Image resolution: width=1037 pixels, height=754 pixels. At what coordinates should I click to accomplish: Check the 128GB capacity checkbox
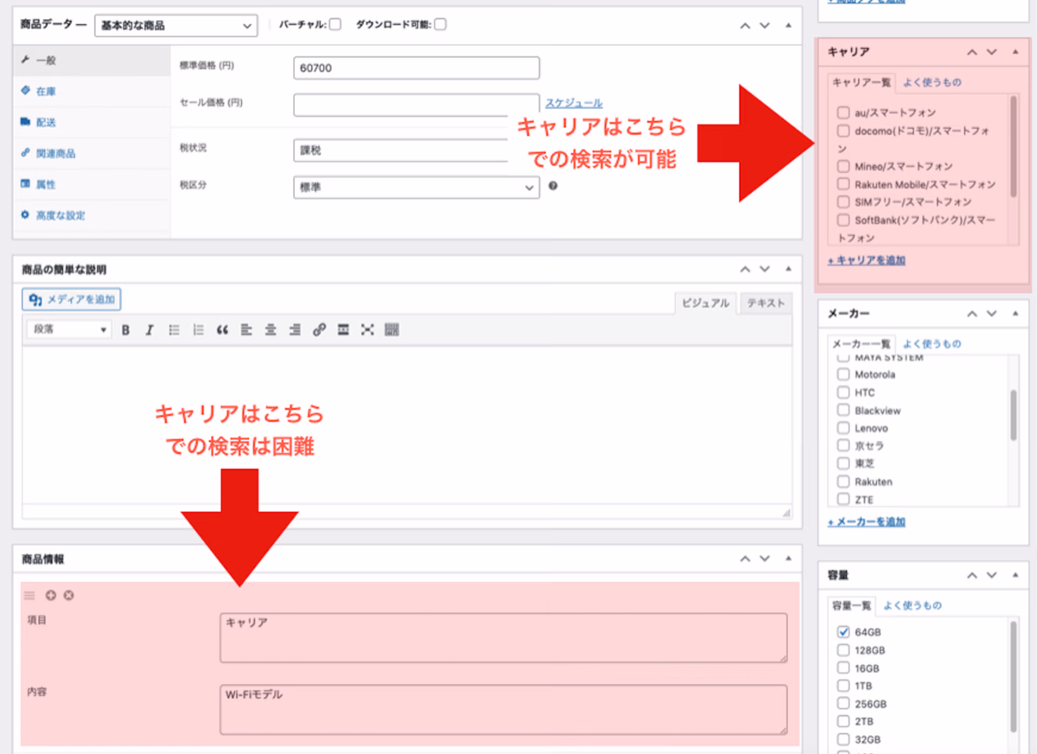coord(843,650)
